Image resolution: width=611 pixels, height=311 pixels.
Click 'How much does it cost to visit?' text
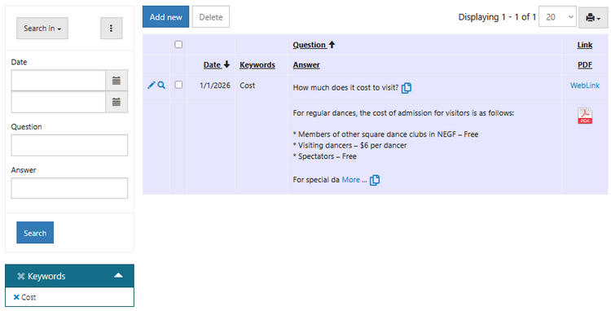pos(345,88)
